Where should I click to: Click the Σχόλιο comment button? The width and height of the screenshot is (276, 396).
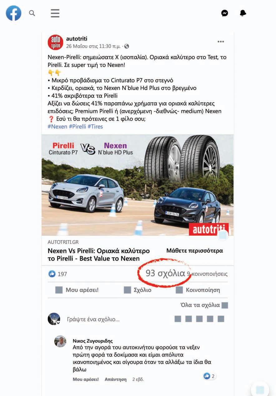(138, 290)
